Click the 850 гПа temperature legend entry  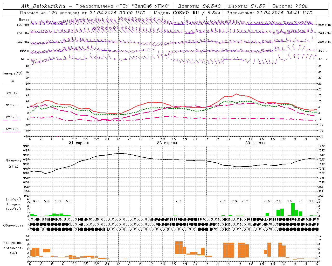[12, 105]
